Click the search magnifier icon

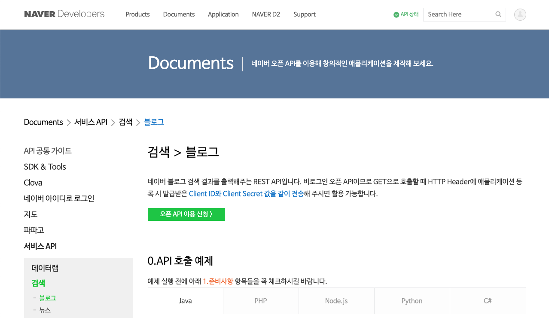498,14
